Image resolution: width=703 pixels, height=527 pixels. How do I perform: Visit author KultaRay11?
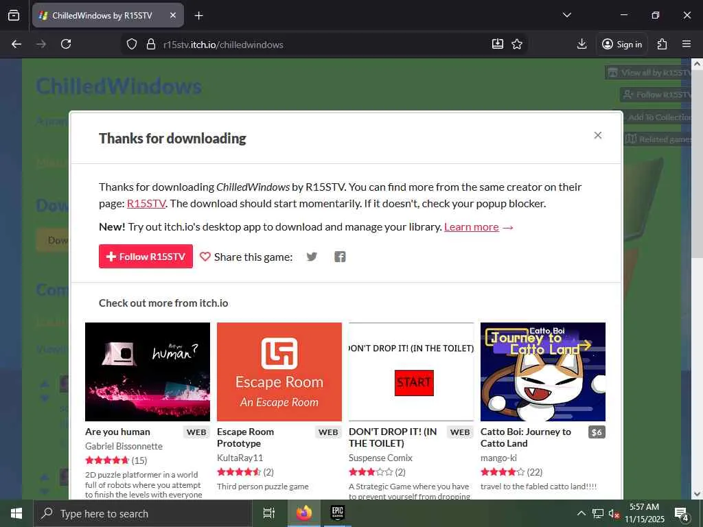pyautogui.click(x=240, y=458)
